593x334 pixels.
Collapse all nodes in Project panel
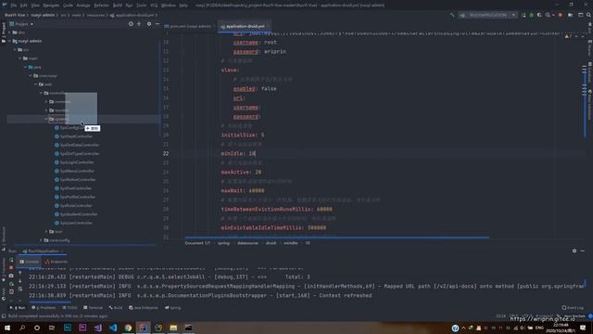[139, 24]
